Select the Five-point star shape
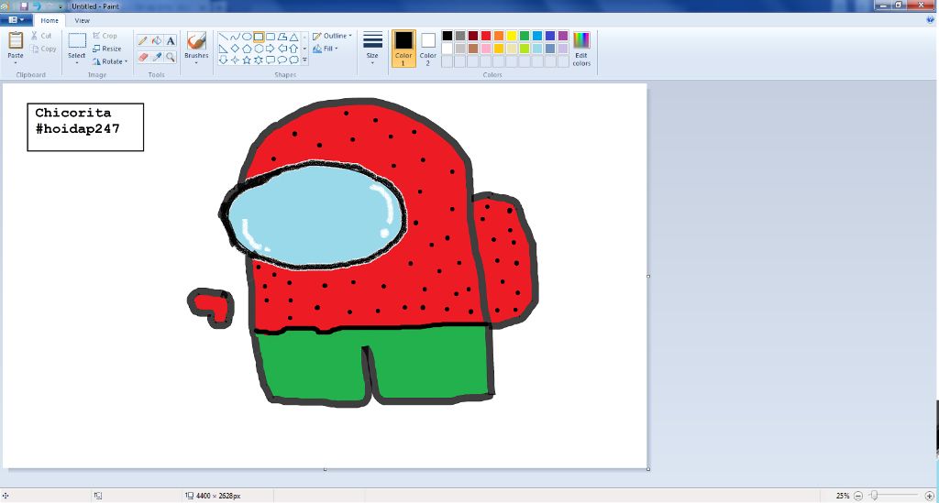The width and height of the screenshot is (939, 503). pos(247,60)
